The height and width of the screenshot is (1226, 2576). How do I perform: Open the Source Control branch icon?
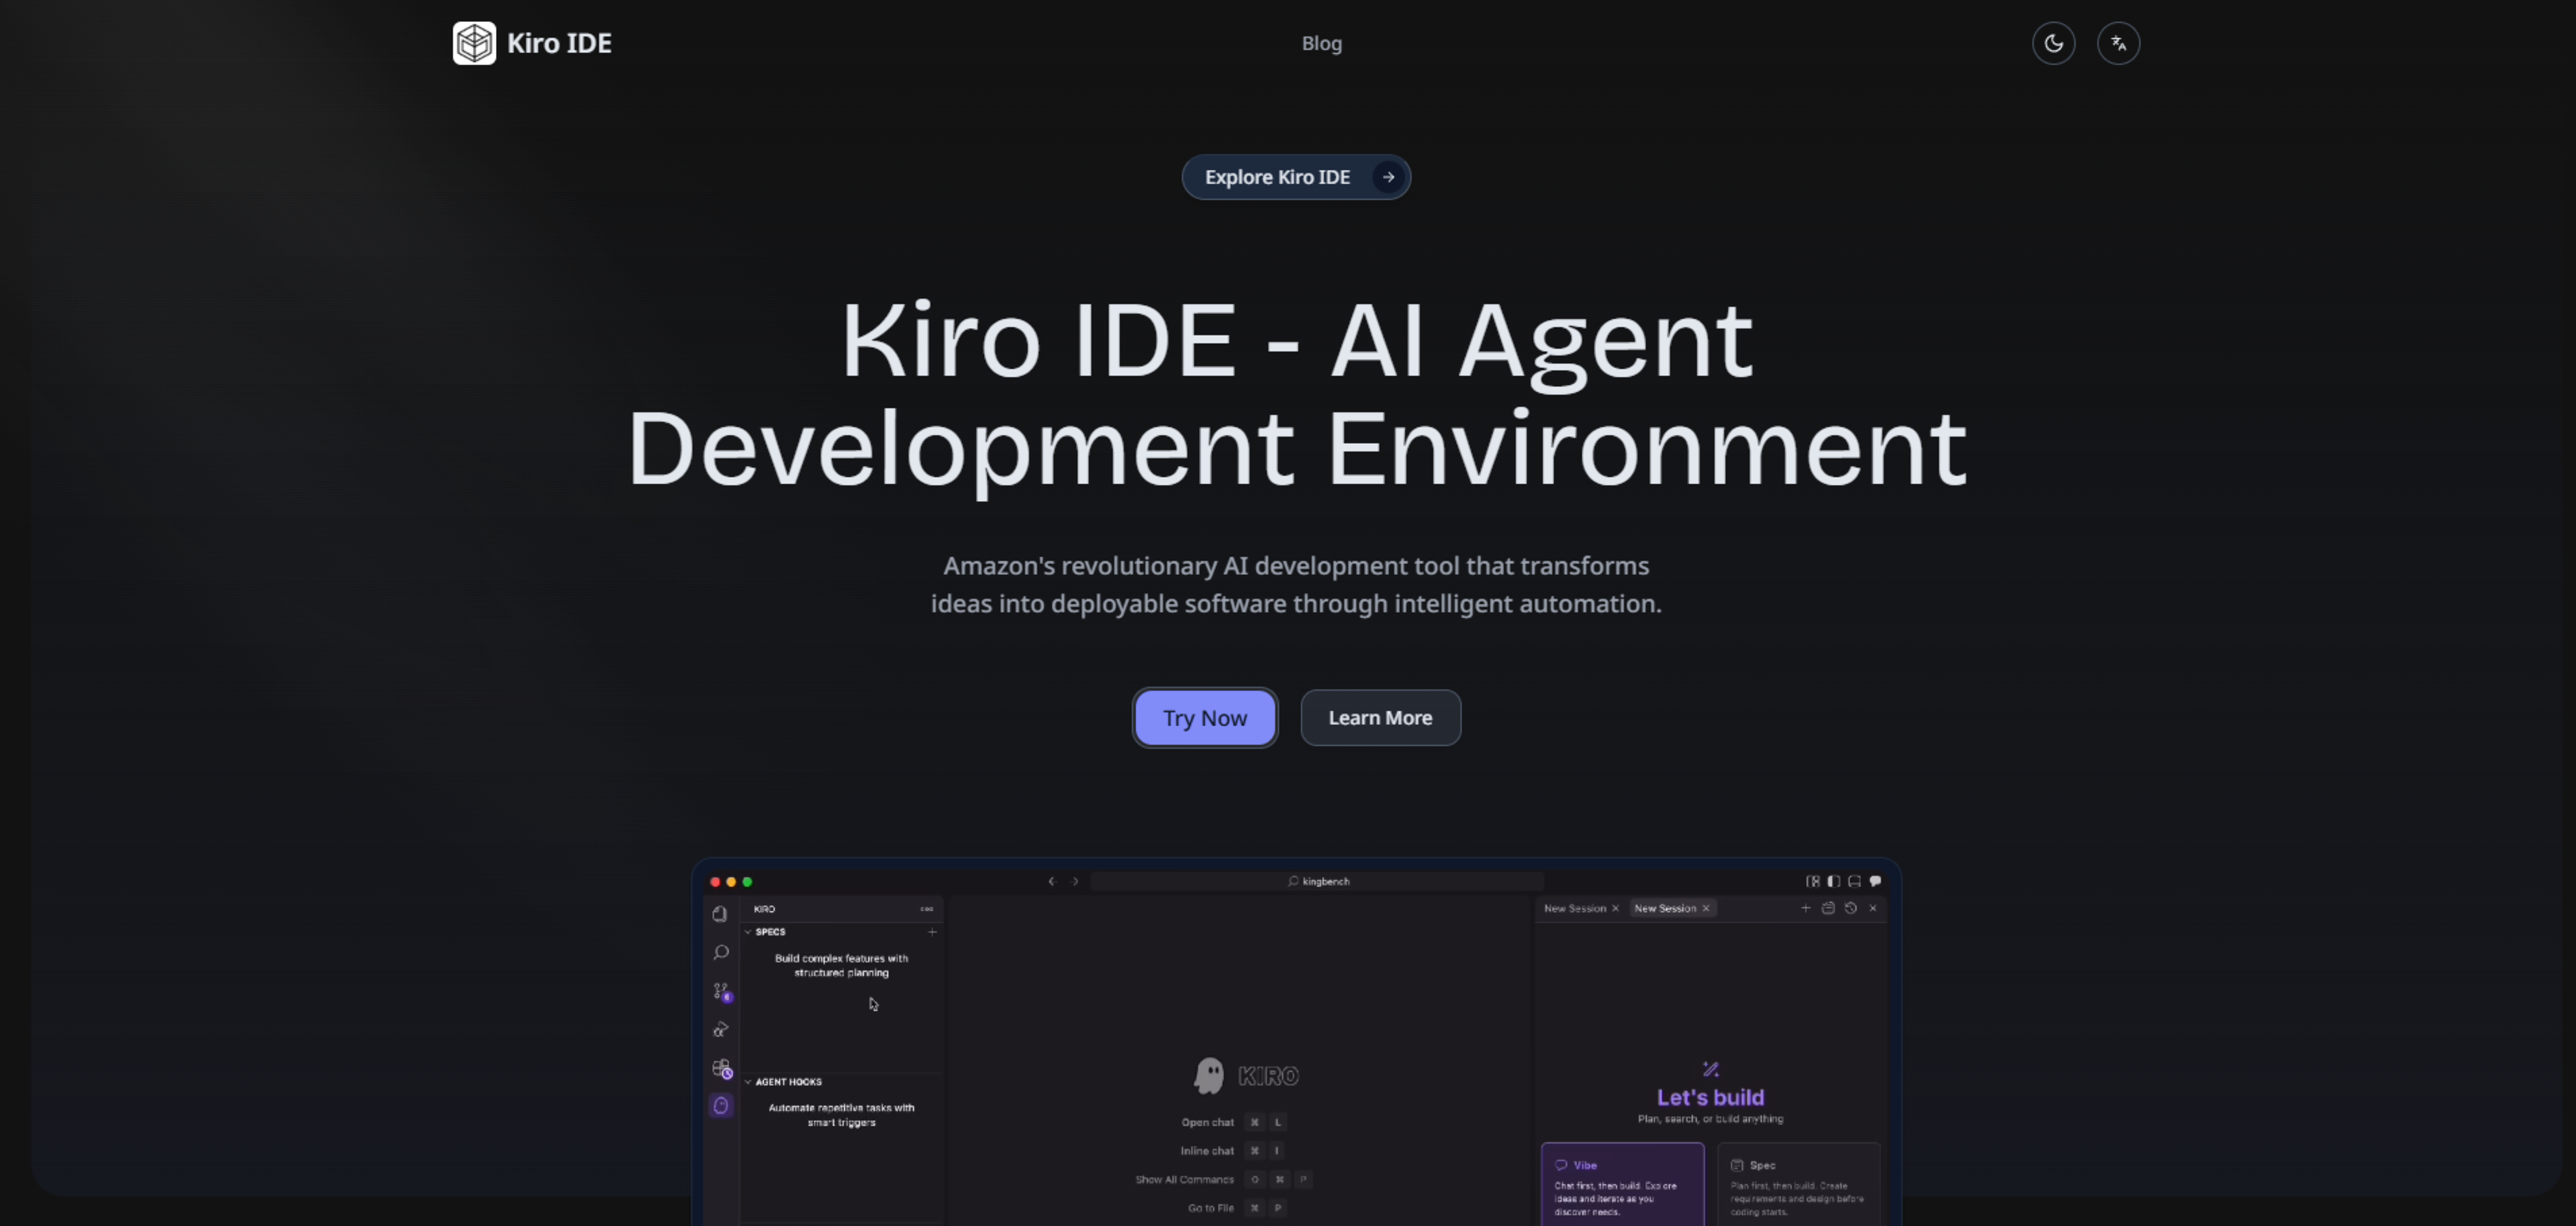click(x=720, y=991)
